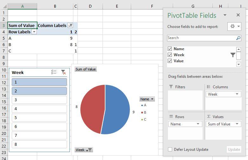Click row label cell A

[x=22, y=38]
